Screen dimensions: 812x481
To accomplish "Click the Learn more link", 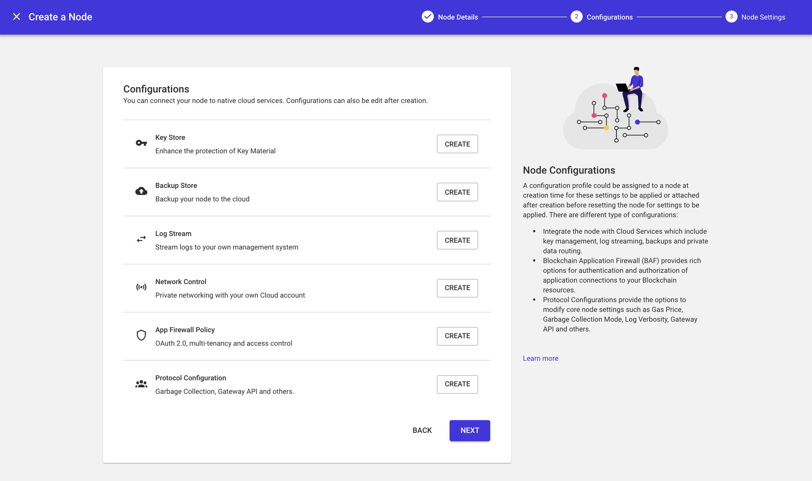I will [x=541, y=358].
